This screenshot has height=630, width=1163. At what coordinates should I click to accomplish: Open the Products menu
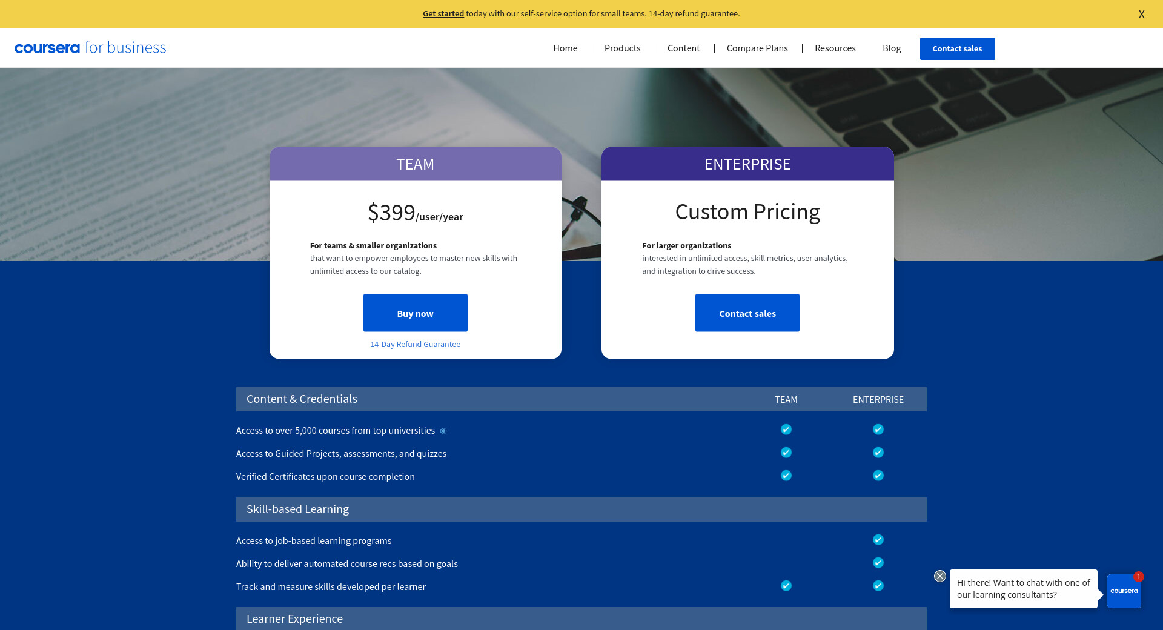point(622,48)
